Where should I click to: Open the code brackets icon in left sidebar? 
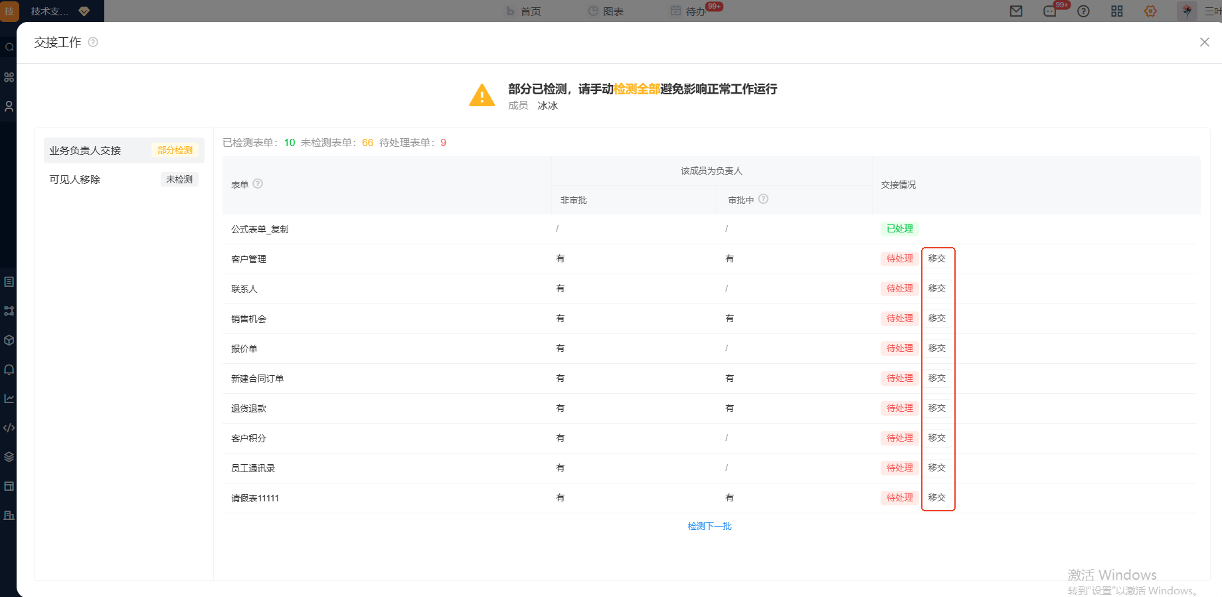click(x=9, y=428)
